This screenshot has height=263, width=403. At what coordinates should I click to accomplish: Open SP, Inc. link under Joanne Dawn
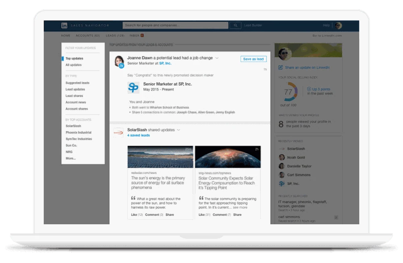(165, 63)
